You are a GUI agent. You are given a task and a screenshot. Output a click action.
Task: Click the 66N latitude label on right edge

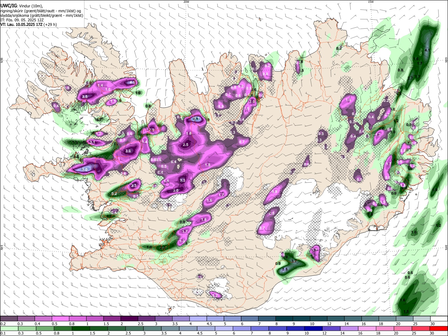[446, 61]
